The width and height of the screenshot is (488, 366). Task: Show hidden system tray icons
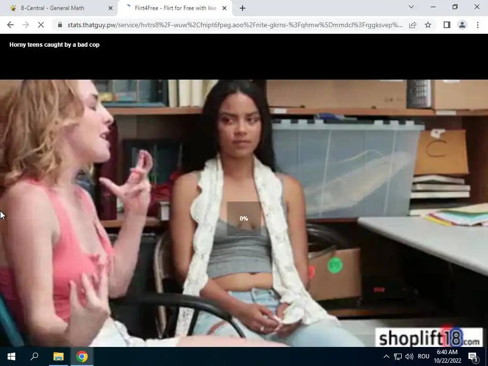point(386,356)
